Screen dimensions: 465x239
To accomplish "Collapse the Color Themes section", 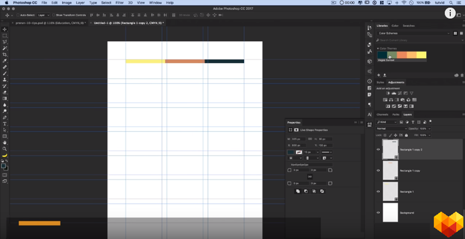I will 378,48.
